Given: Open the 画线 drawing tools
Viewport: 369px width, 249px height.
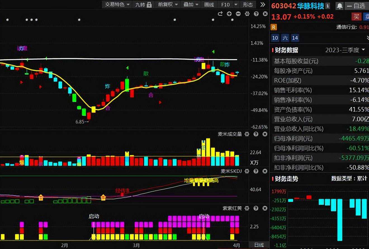Looking at the screenshot, I should click(209, 4).
